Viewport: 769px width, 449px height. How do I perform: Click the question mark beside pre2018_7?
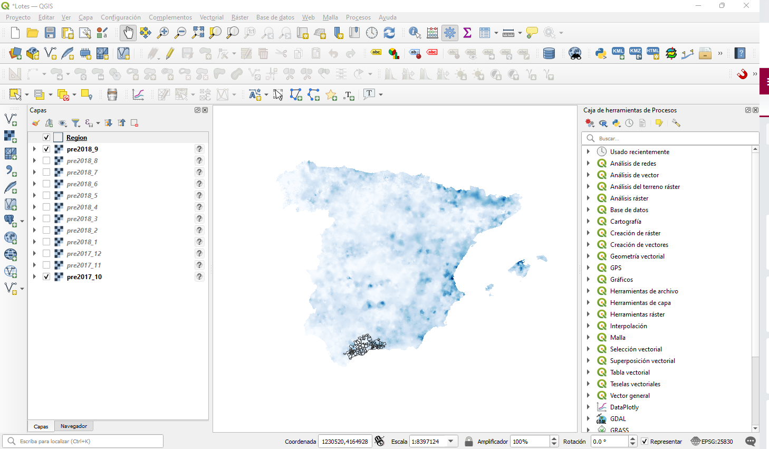[199, 172]
